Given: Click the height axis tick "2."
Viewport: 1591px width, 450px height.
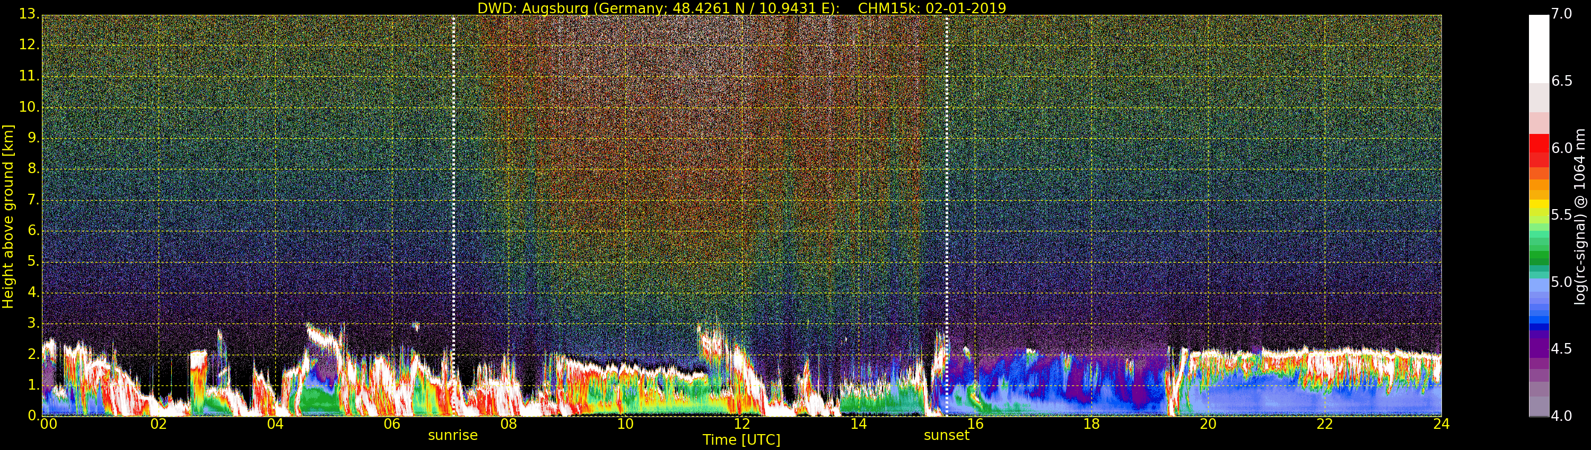Looking at the screenshot, I should (33, 354).
